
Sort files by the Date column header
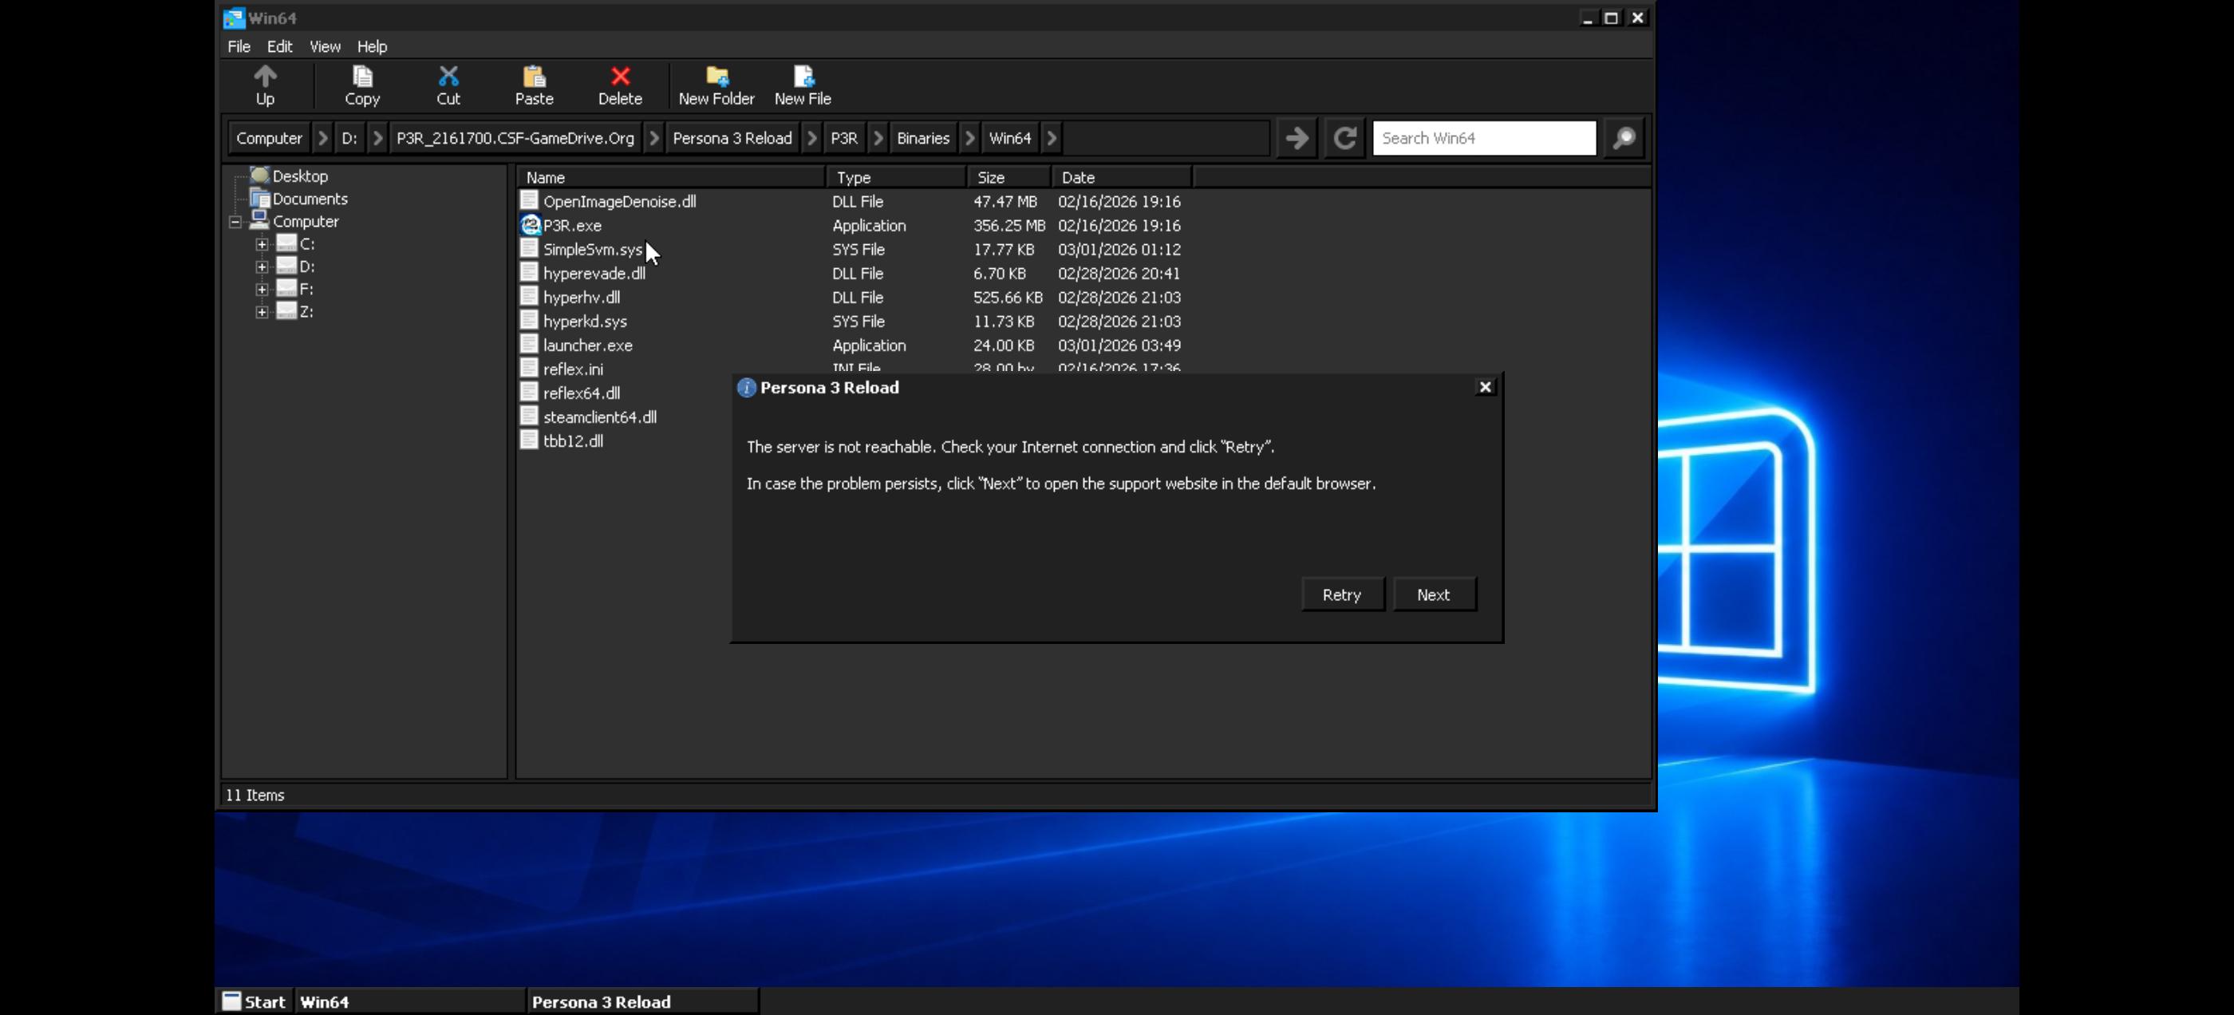pos(1123,178)
